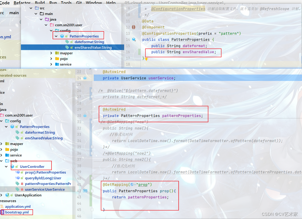Click the src folder icon in upper tree
The width and height of the screenshot is (302, 219).
pos(37,8)
